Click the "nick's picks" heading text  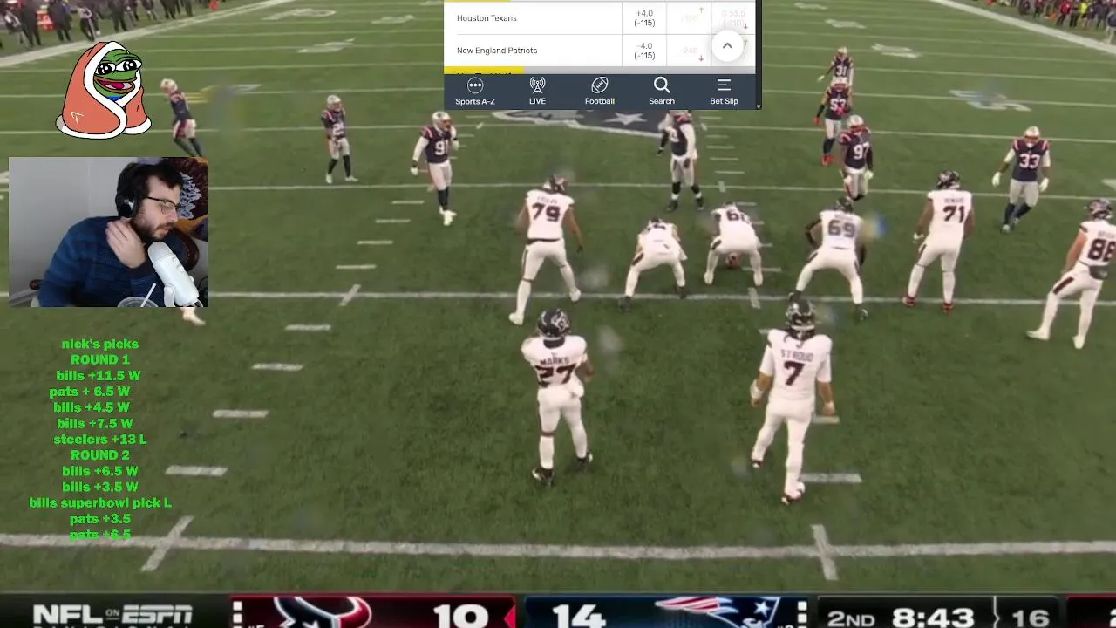tap(99, 344)
